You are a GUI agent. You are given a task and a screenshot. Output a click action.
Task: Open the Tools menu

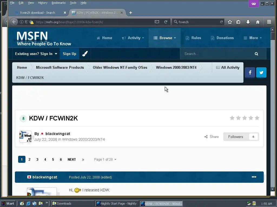point(73,3)
